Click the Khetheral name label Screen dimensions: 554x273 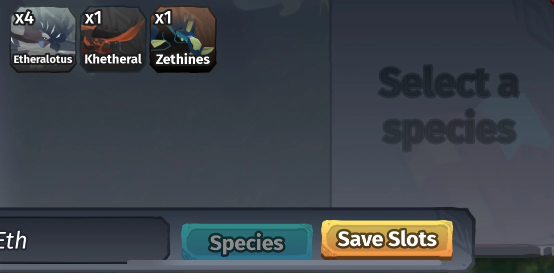pyautogui.click(x=113, y=59)
